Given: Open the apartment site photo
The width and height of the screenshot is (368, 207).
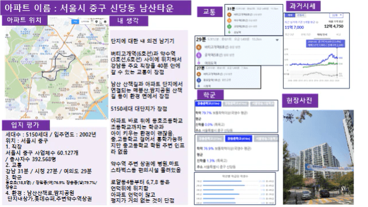Looking at the screenshot, I should point(318,157).
